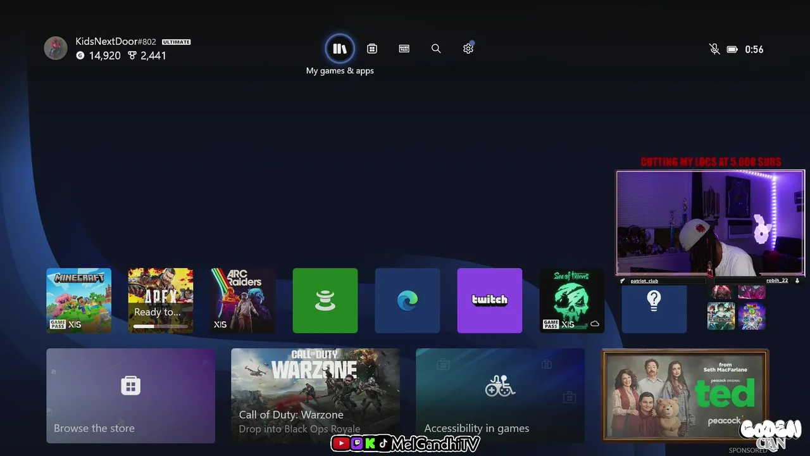The height and width of the screenshot is (456, 810).
Task: Open the Microsoft Store icon in top bar
Action: click(x=372, y=49)
